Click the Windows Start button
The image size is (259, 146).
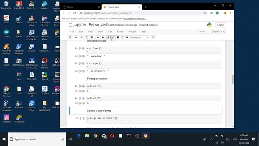[4, 139]
